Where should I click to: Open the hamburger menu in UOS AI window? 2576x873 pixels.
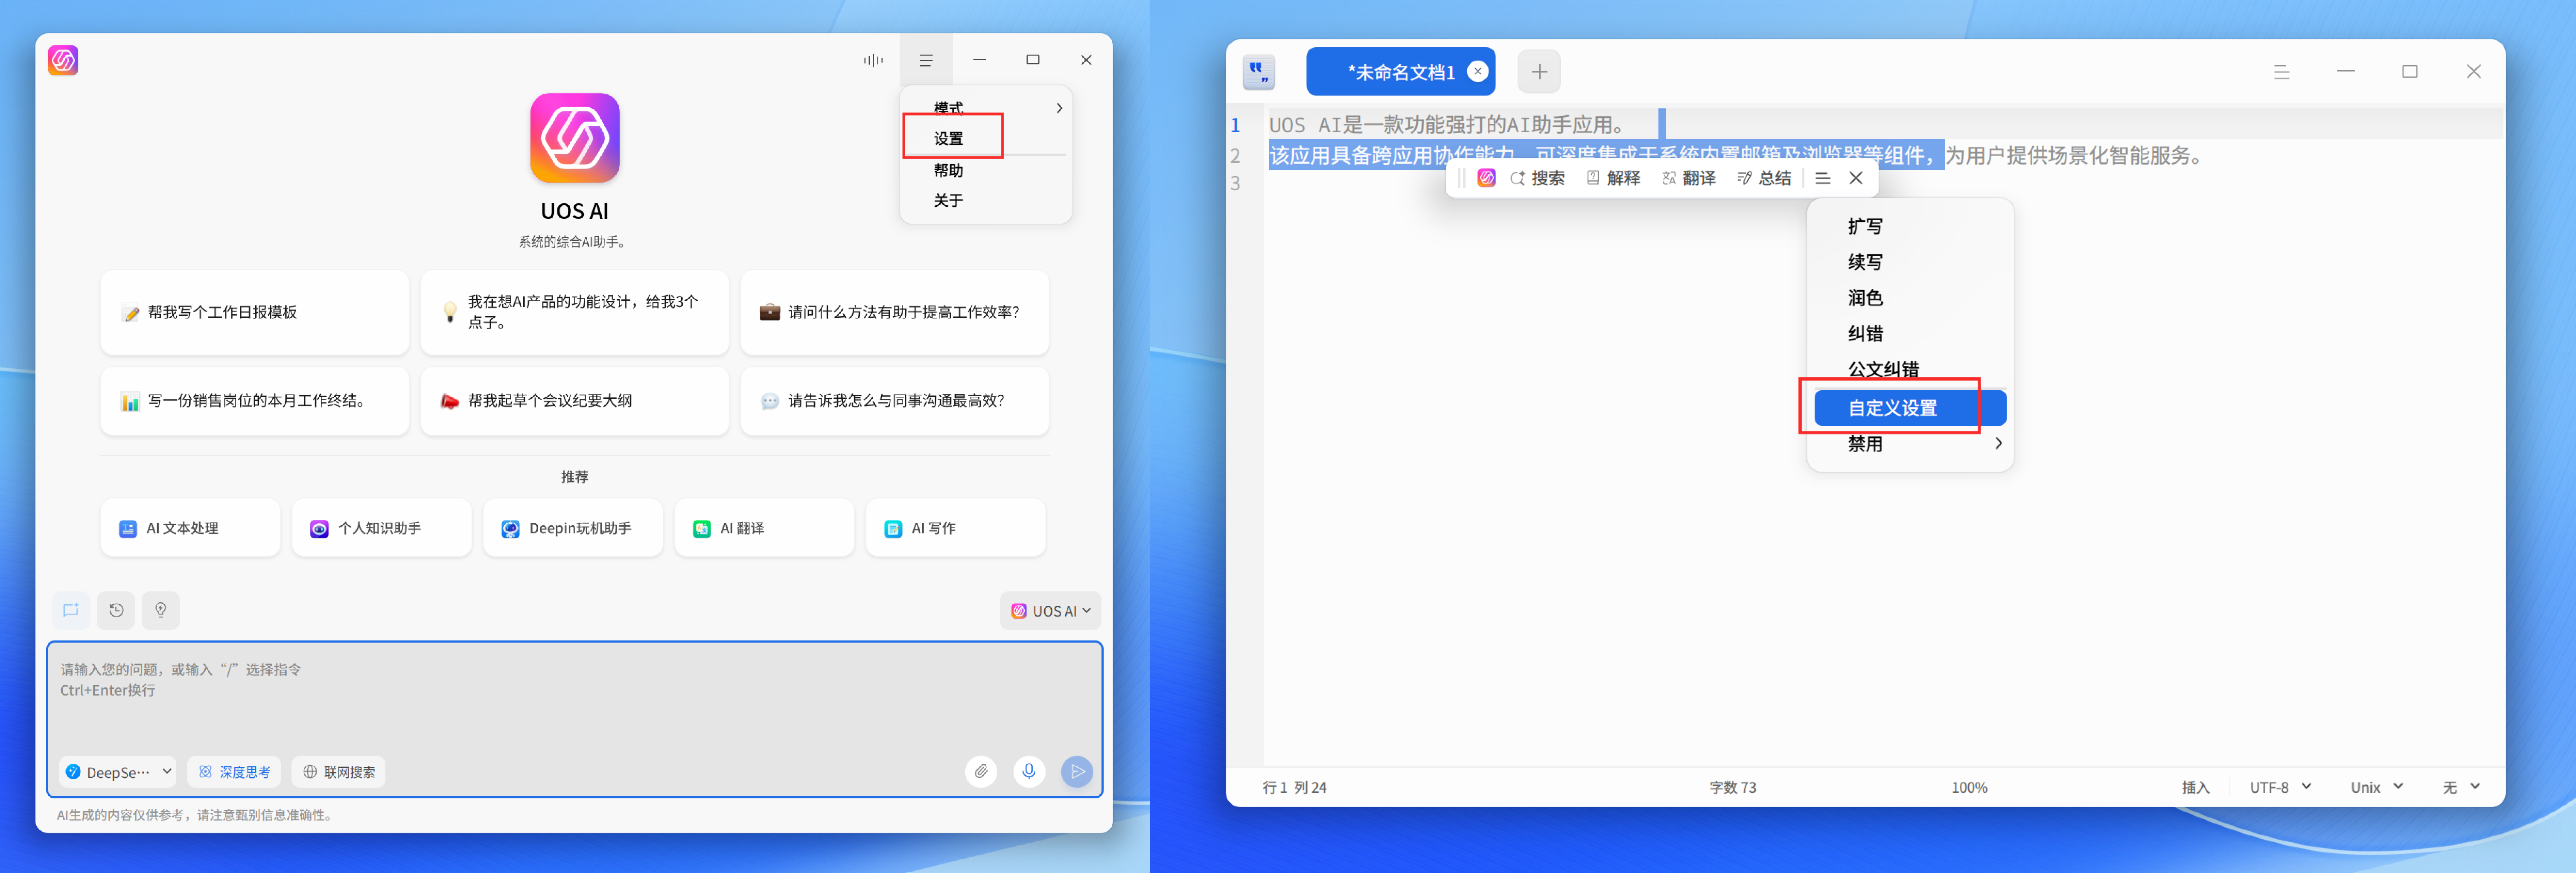point(926,60)
